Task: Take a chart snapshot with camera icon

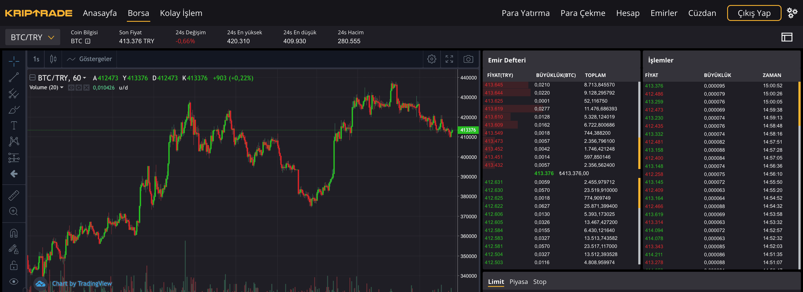Action: coord(468,59)
